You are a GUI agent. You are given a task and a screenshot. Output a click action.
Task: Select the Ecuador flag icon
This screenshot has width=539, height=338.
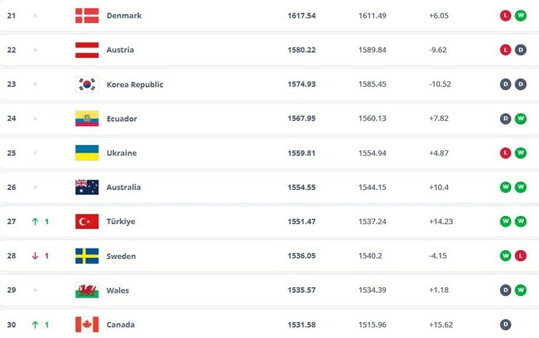pyautogui.click(x=86, y=119)
